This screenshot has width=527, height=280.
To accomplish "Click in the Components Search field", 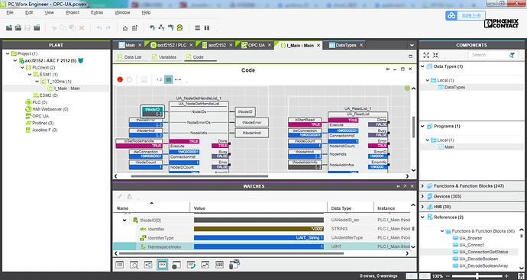I will pos(489,55).
